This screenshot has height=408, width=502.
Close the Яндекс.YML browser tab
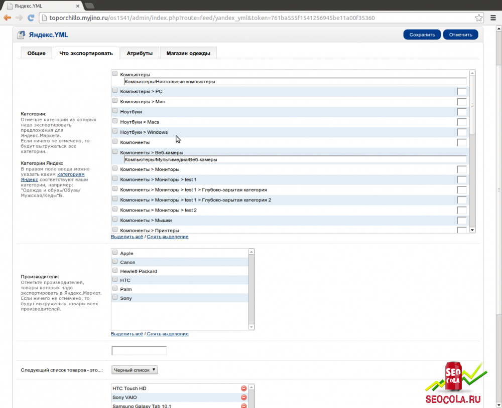click(77, 6)
